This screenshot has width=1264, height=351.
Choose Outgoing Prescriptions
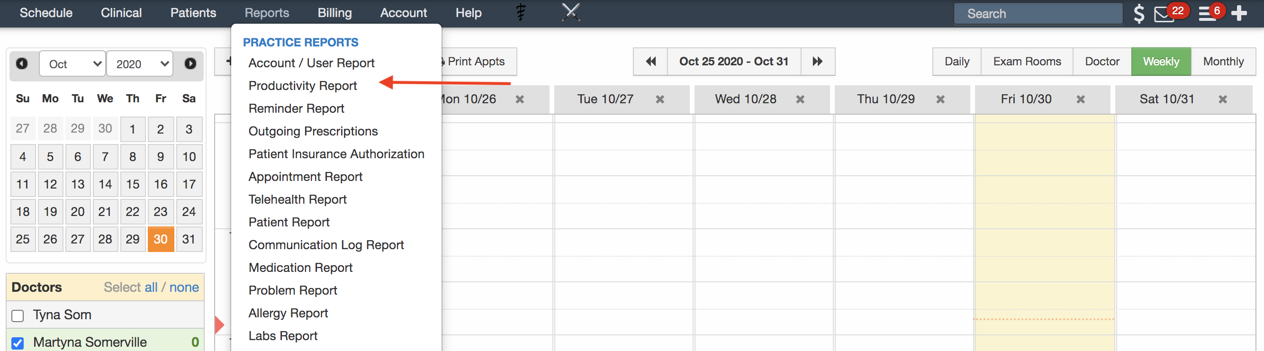313,131
